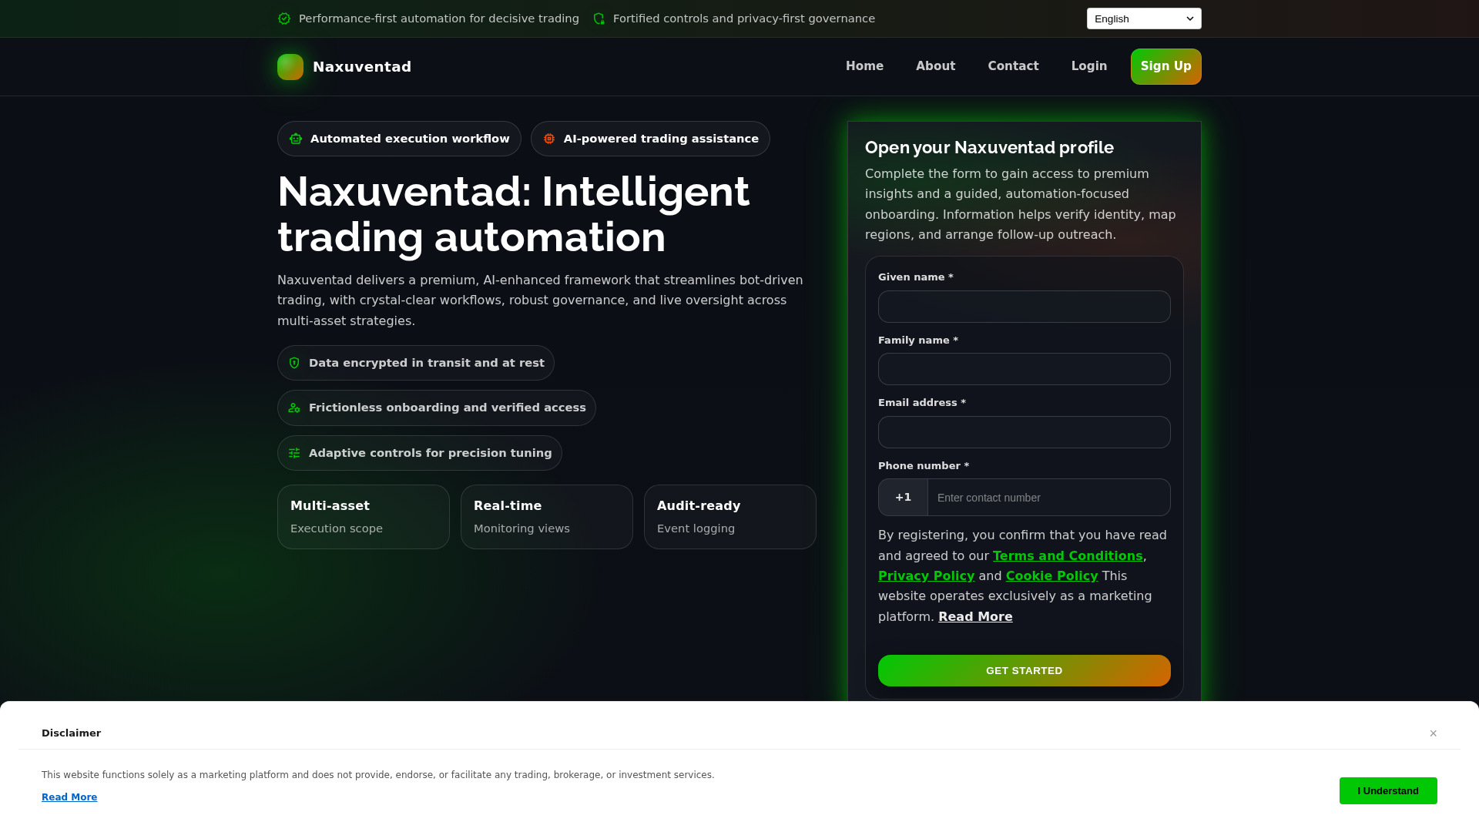Click the Audit-ready Event logging card
The image size is (1479, 832).
pyautogui.click(x=730, y=517)
